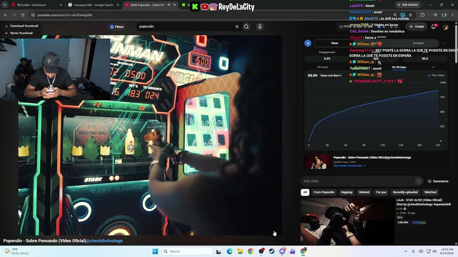The height and width of the screenshot is (257, 458).
Task: Close the IRLToolkit Dashboard tab
Action: [x=61, y=5]
